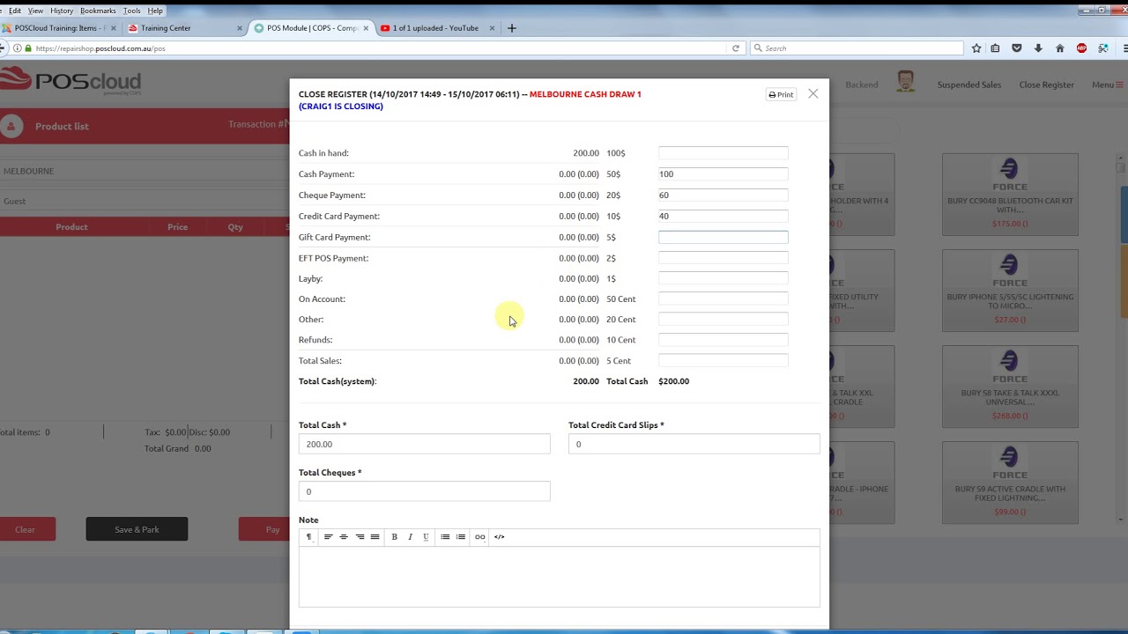Click Save & Park button

[x=137, y=529]
